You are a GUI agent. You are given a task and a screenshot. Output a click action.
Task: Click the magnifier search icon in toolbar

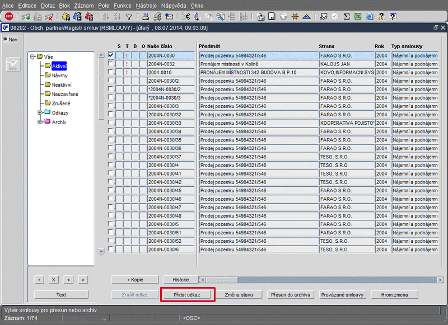(220, 17)
